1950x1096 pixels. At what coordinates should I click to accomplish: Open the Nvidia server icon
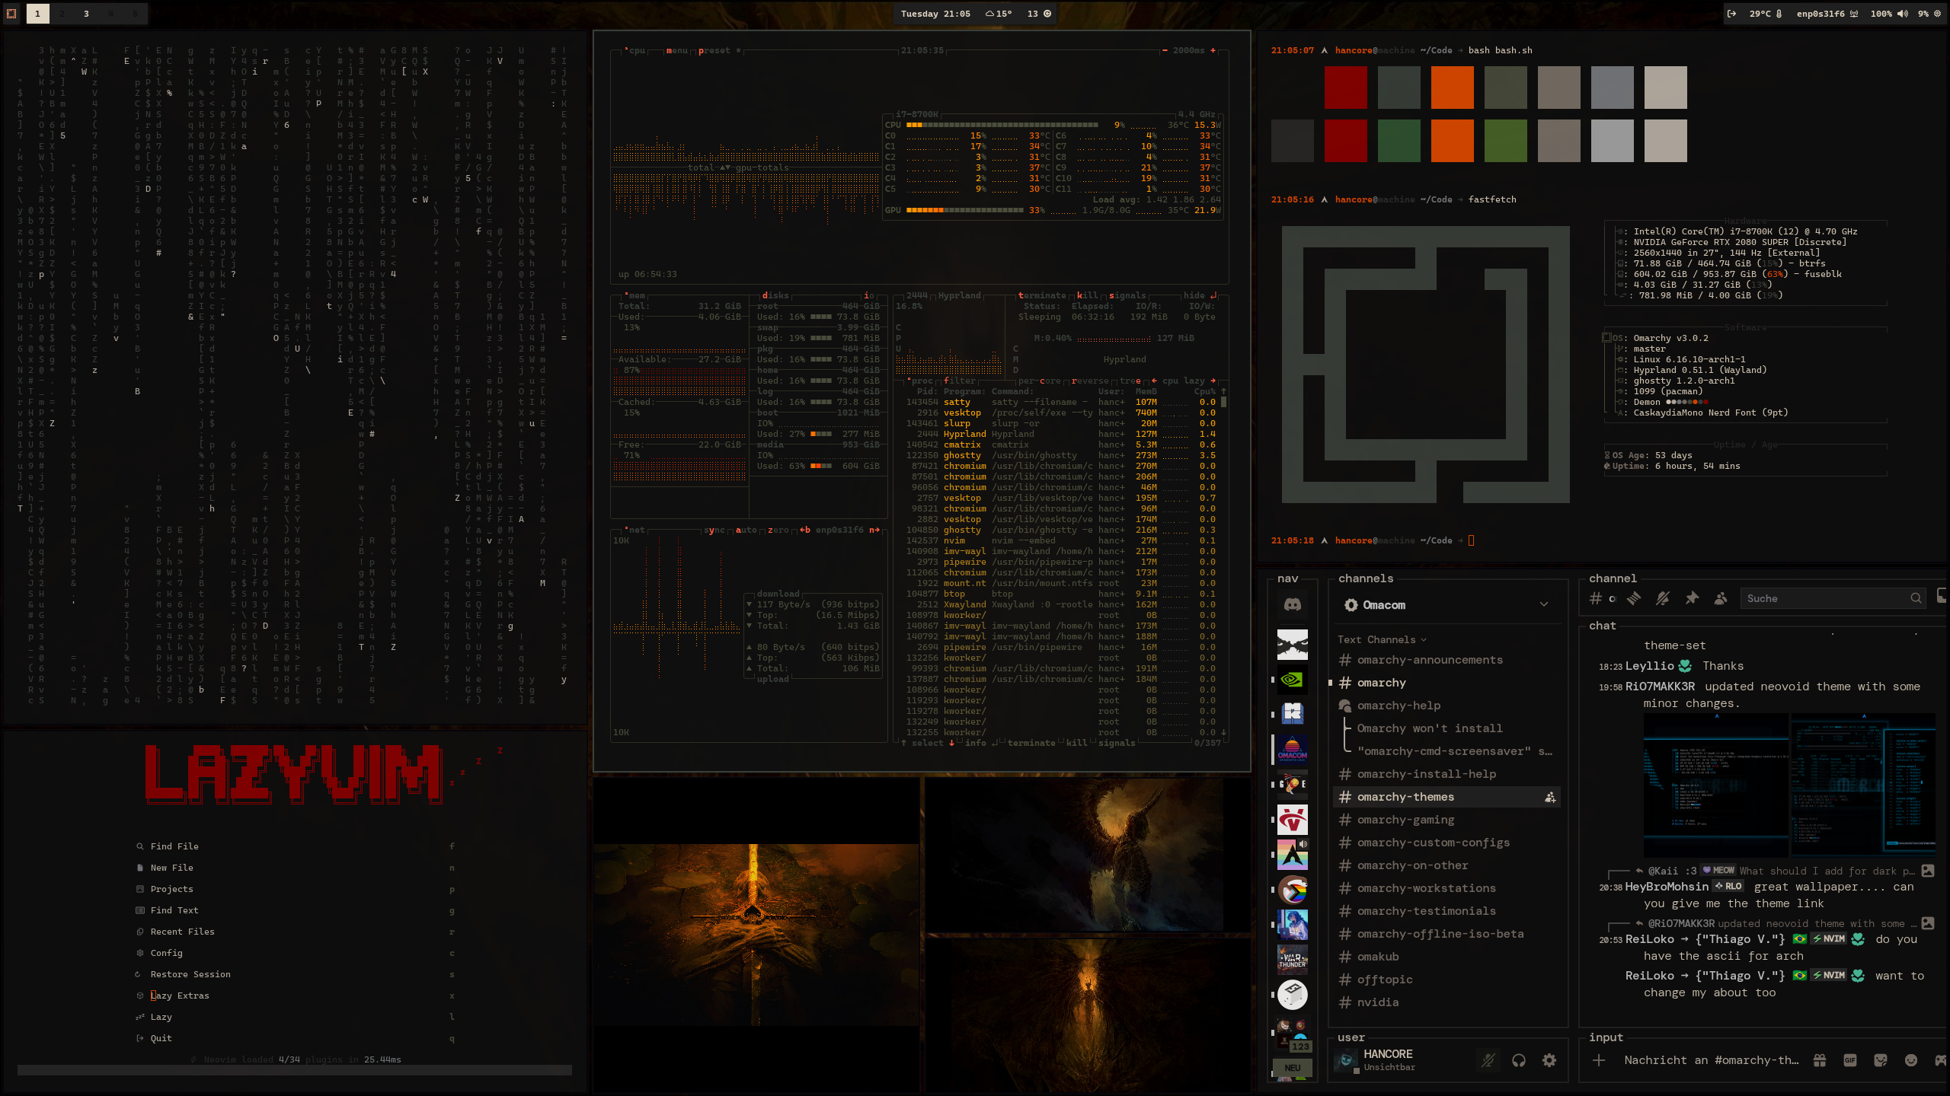click(1292, 679)
